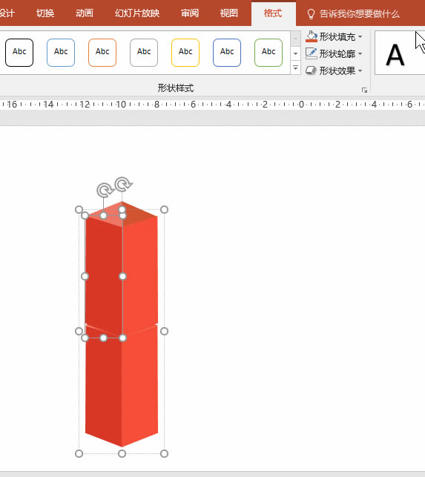Click the 形状填充 paint bucket icon
Viewport: 425px width, 477px height.
(x=312, y=36)
